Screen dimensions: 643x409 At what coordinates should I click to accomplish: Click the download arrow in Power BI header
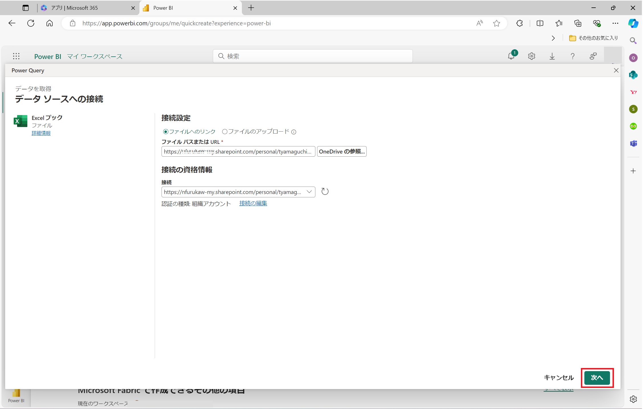pos(552,56)
